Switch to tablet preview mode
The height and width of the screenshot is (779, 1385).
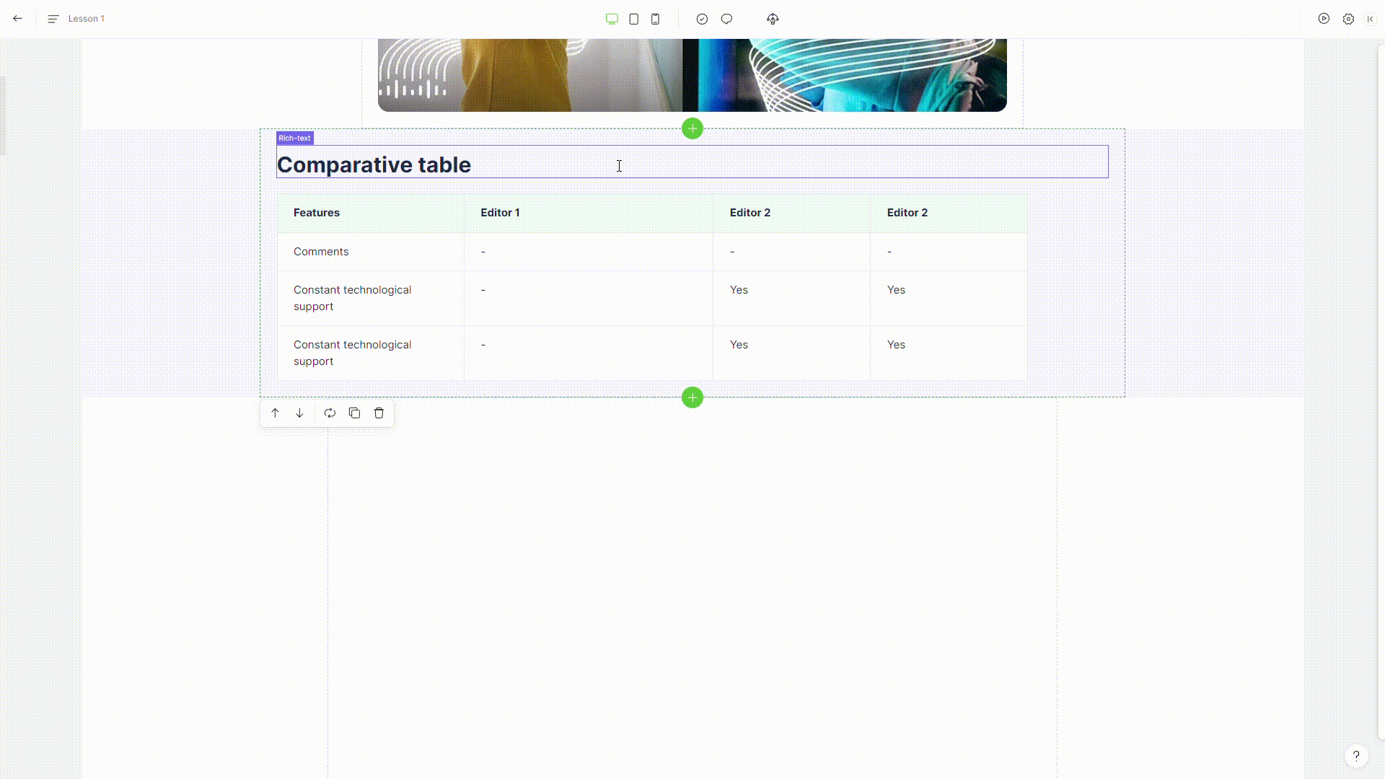tap(633, 19)
